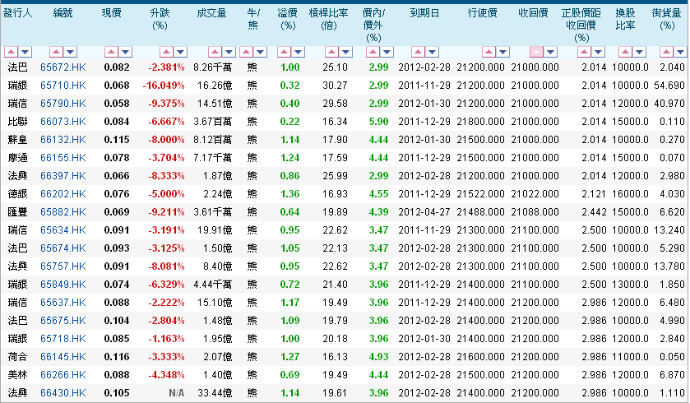Sort 換股比率 column descending with down arrow
690x403 pixels.
coord(641,51)
